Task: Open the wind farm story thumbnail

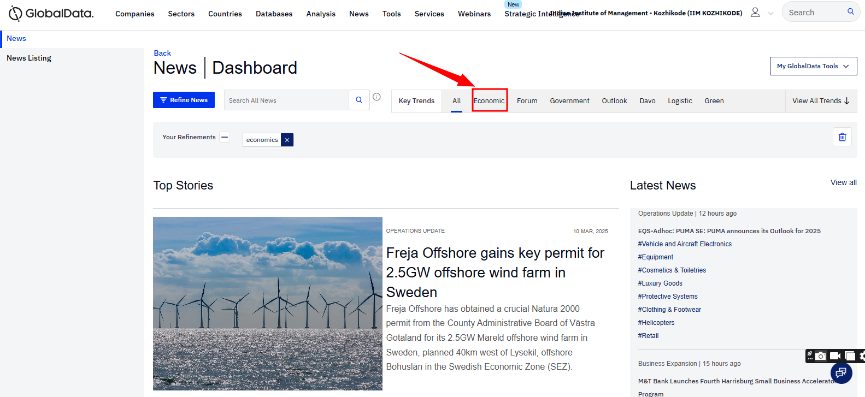Action: 268,303
